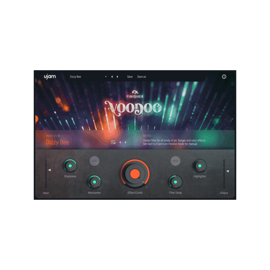
Task: Click the Modulation label
Action: [94, 193]
